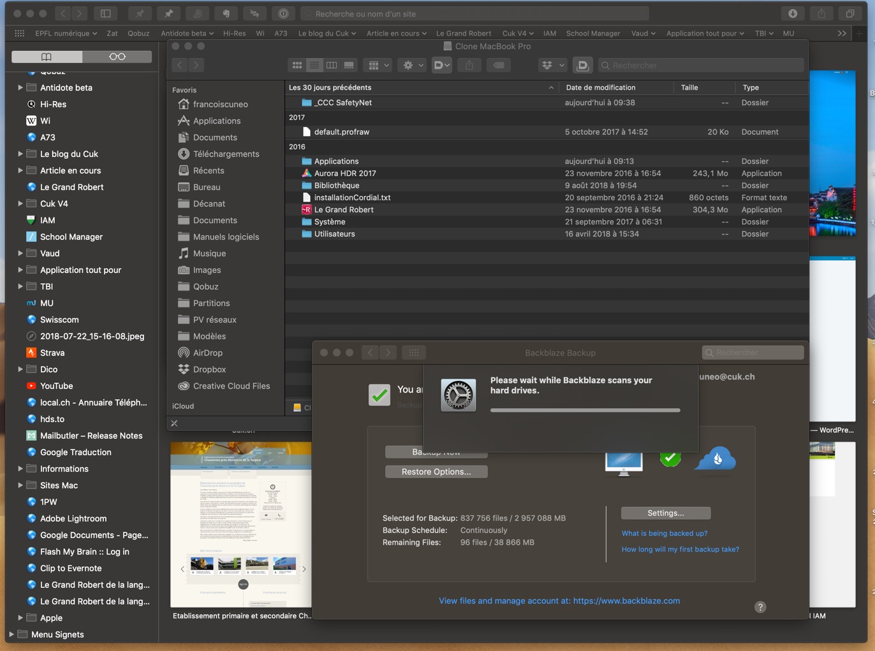
Task: Click the Evernote elephant extension in Safari
Action: point(226,13)
